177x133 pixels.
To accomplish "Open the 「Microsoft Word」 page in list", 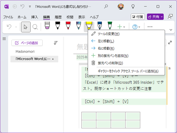I will tap(34, 59).
